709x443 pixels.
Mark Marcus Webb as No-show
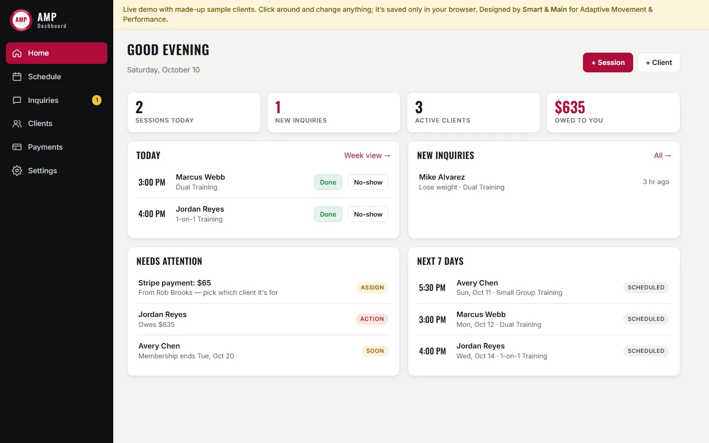click(x=368, y=182)
